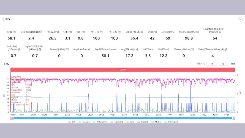
Task: Select the red label1 bar
Action: [123, 70]
